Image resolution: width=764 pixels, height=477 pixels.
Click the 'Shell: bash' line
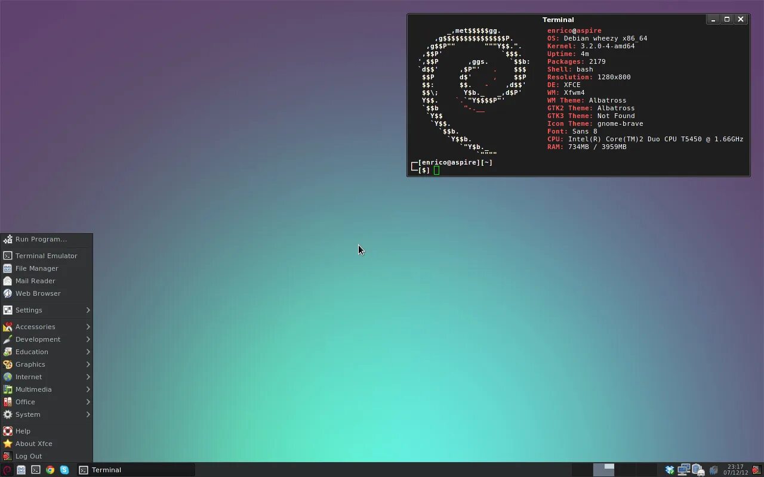(570, 69)
